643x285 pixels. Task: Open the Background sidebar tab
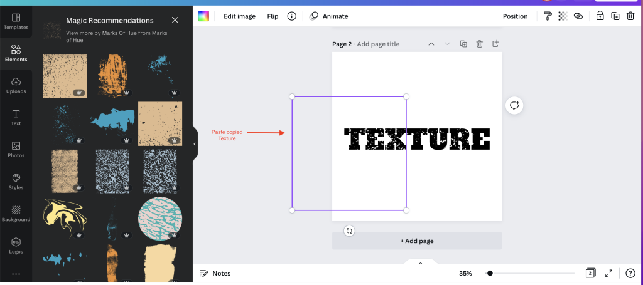pos(16,214)
